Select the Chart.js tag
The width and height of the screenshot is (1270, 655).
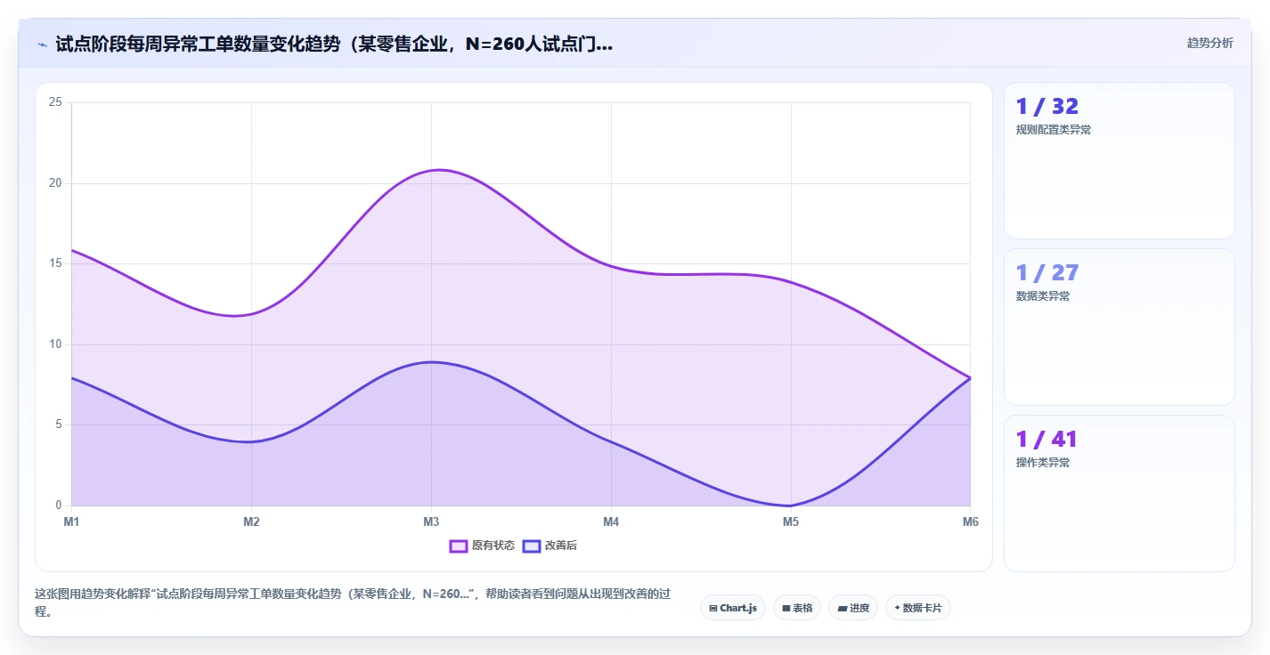pos(733,608)
